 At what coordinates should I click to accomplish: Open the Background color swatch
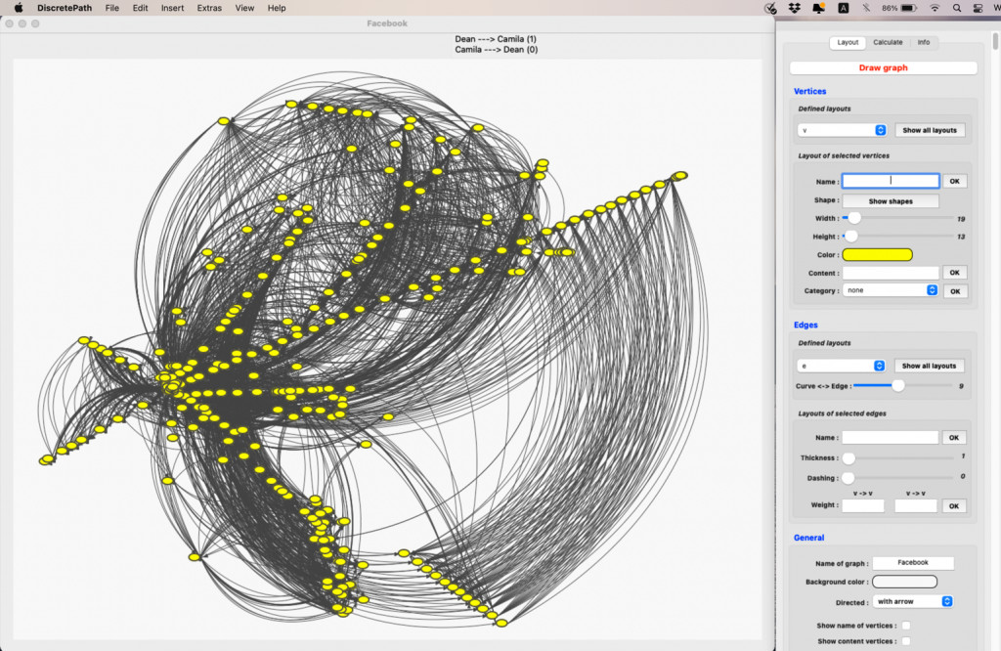tap(904, 582)
